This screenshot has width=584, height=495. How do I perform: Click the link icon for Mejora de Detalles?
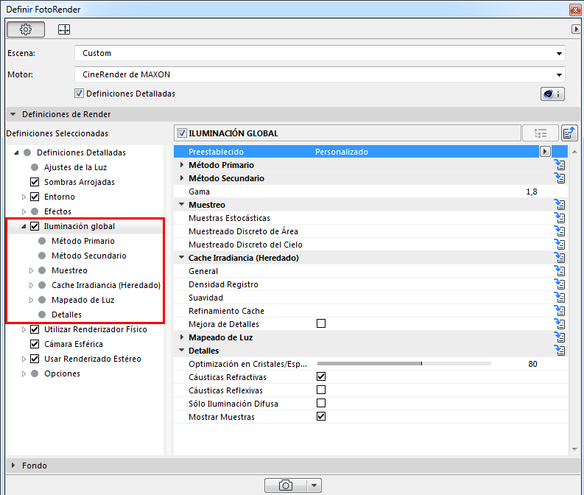click(x=560, y=324)
